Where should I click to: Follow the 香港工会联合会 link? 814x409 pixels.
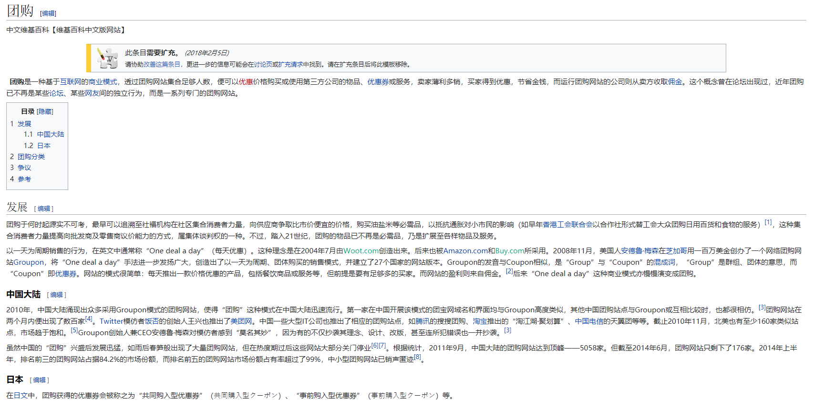click(x=567, y=225)
